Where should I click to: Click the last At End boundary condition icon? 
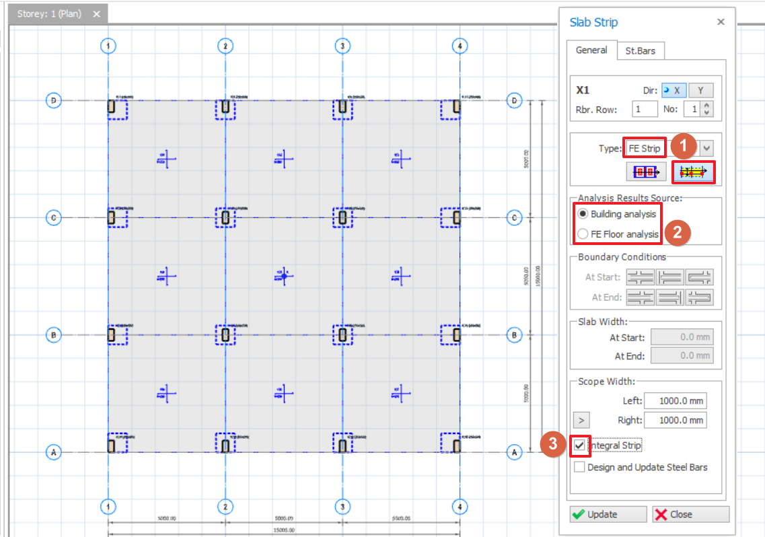[x=699, y=297]
